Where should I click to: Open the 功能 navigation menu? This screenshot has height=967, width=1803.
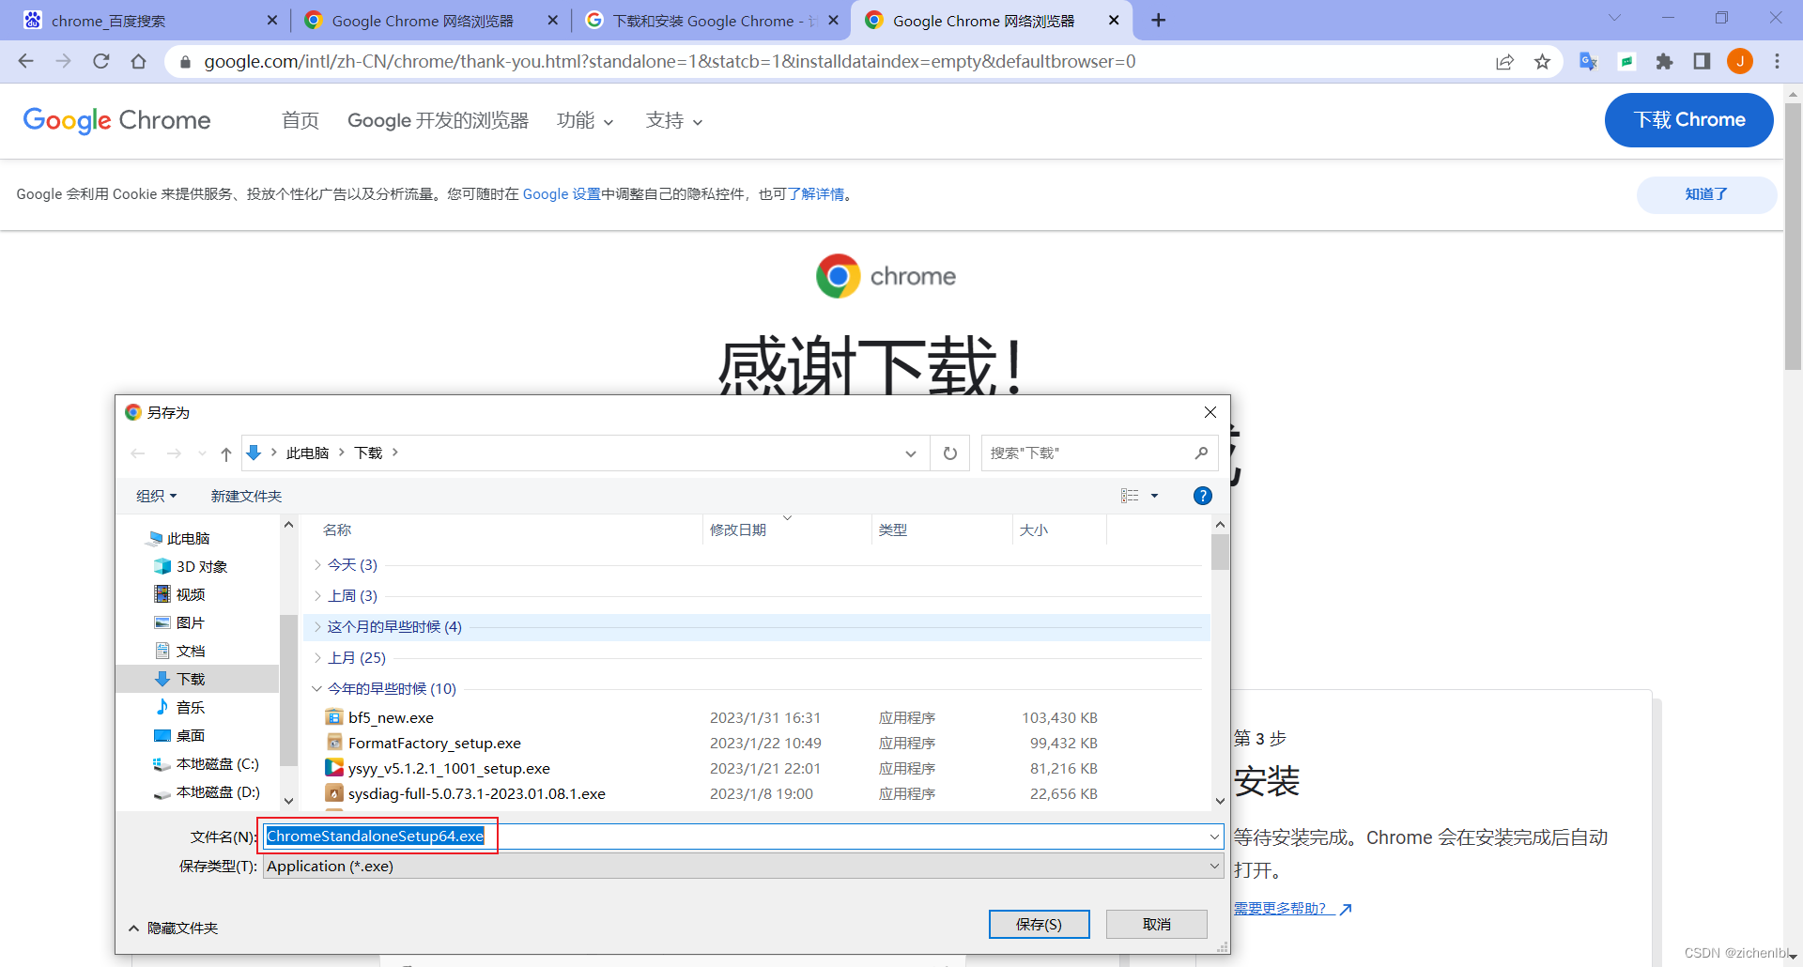pos(585,120)
